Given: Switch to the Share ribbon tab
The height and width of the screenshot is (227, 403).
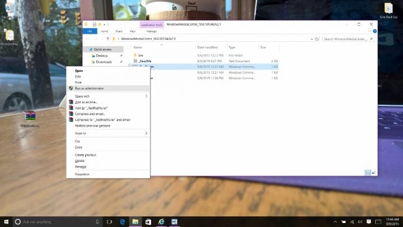Looking at the screenshot, I should coord(119,31).
